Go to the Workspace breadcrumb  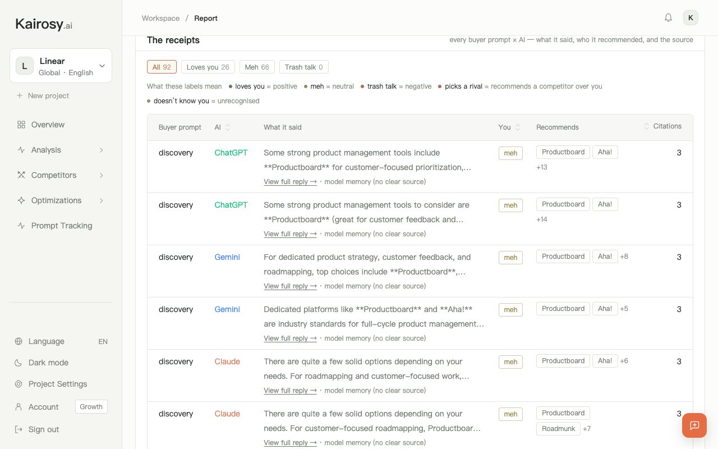[160, 18]
